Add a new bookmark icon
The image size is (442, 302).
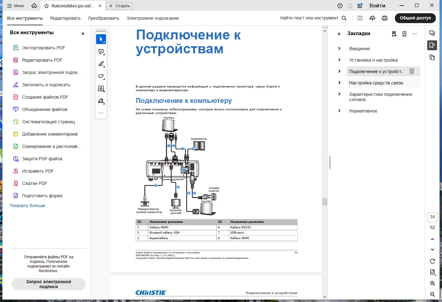(404, 34)
